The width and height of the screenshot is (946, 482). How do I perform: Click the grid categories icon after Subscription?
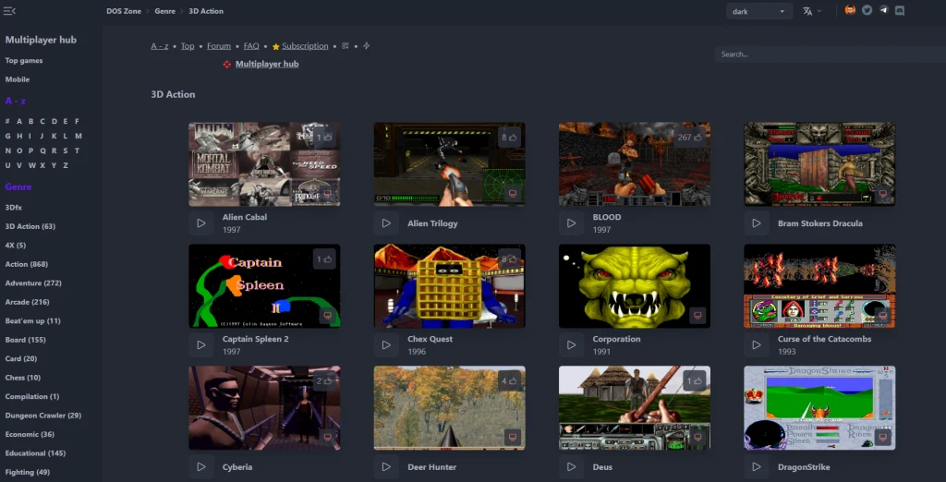tap(346, 46)
